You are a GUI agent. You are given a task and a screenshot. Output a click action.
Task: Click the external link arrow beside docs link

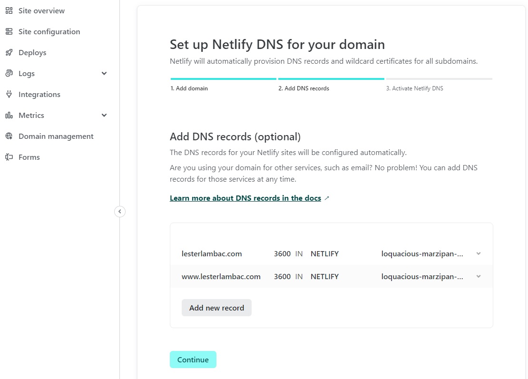(x=327, y=198)
